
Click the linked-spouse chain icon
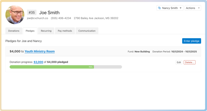tap(159, 8)
